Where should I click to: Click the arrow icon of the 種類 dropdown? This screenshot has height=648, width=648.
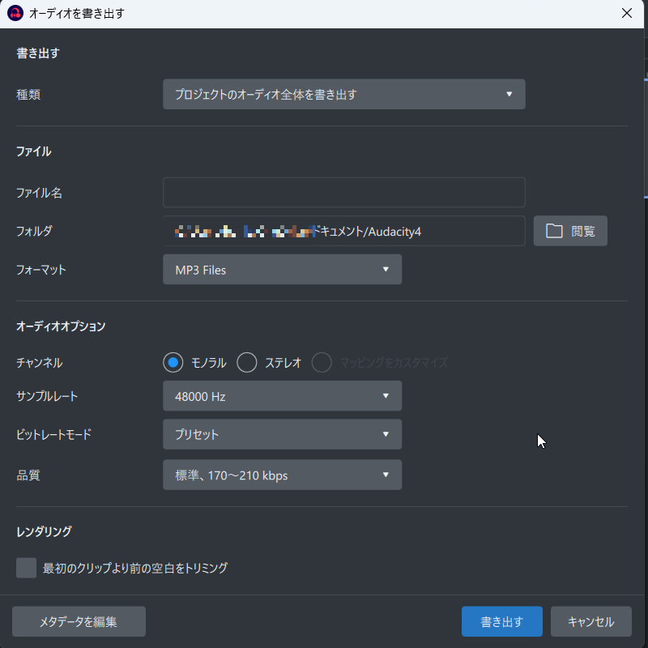(509, 94)
